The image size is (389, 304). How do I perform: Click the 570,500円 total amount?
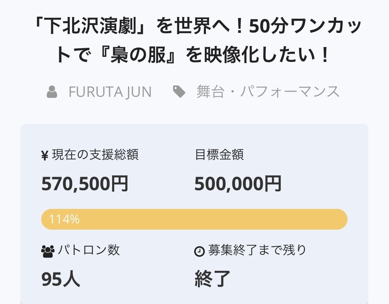(x=85, y=184)
